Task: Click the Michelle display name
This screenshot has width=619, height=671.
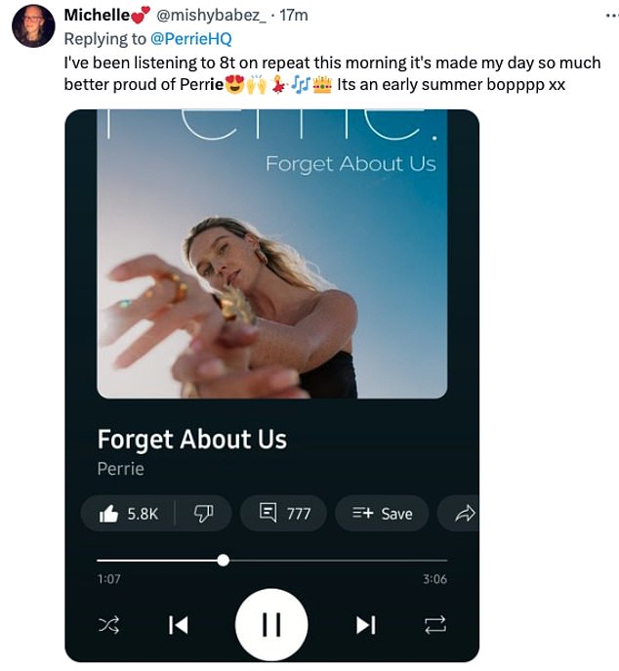Action: pyautogui.click(x=97, y=15)
